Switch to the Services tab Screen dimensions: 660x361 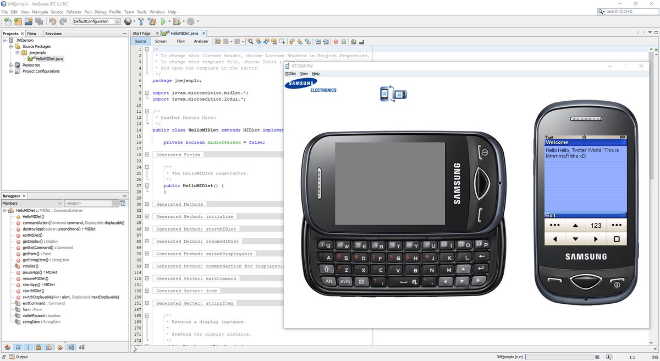(53, 34)
